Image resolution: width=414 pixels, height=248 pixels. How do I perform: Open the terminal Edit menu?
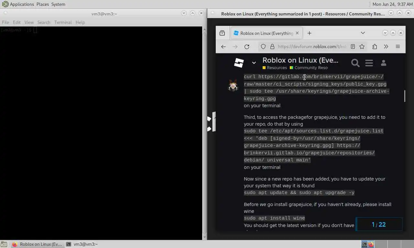point(17,22)
